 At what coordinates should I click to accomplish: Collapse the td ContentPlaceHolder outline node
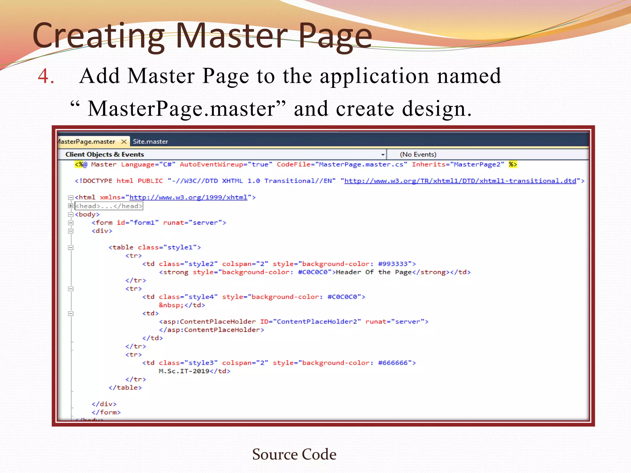click(71, 313)
